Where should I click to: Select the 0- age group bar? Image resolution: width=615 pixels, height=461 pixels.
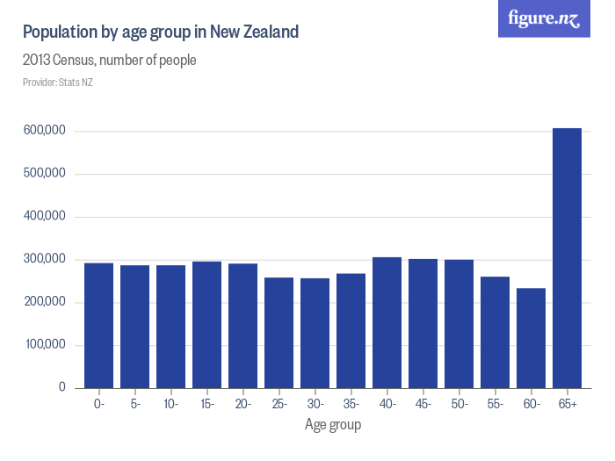tap(98, 325)
